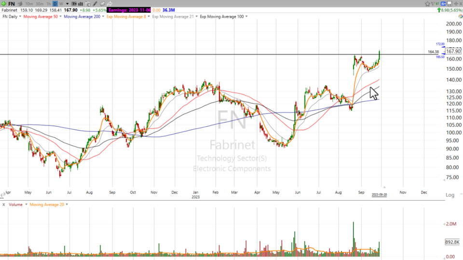Click the notes tag icon

102,4
